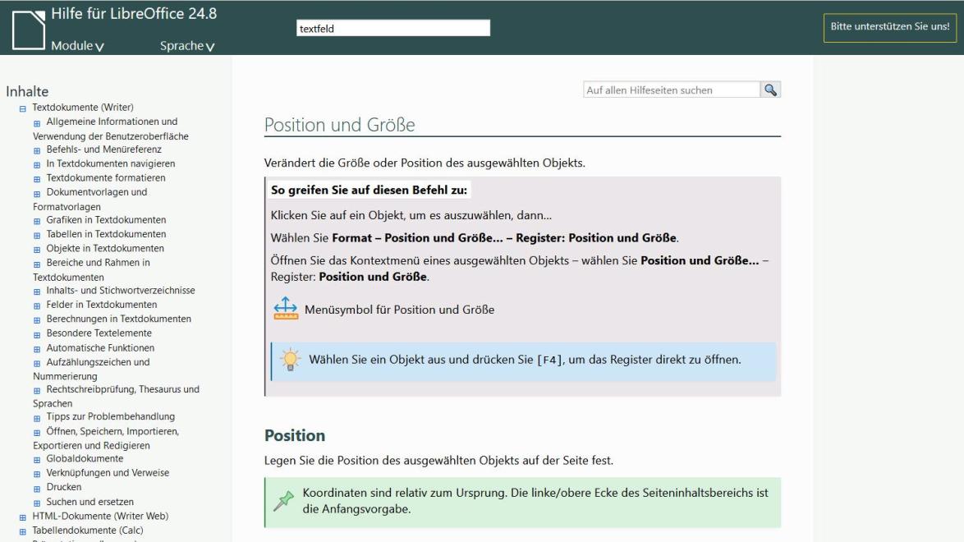
Task: Expand 'Automatische Funktionen' node
Action: [37, 350]
